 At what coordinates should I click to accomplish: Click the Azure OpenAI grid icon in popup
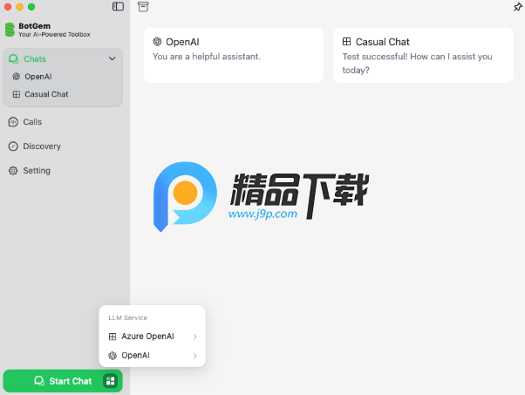112,337
